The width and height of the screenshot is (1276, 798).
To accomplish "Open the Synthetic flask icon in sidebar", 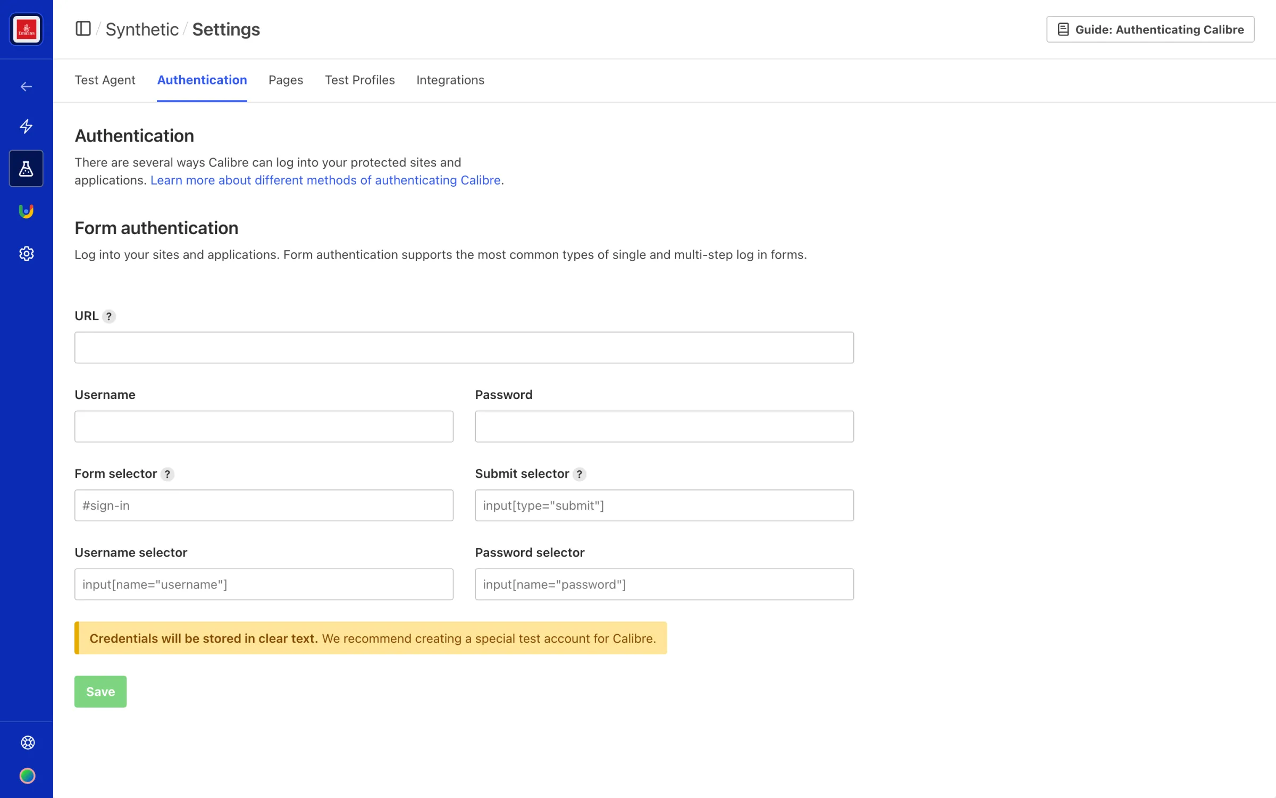I will pyautogui.click(x=26, y=169).
